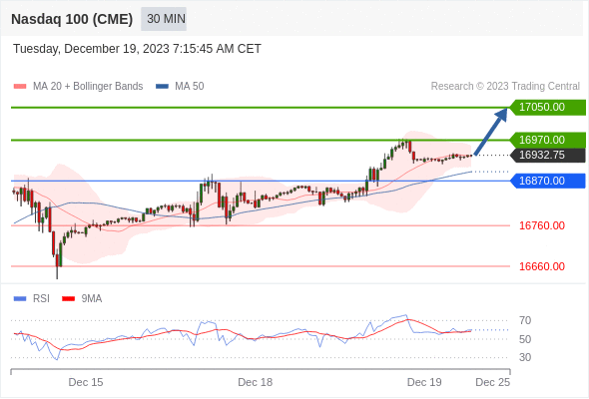This screenshot has width=589, height=399.
Task: Click the 16970.00 green resistance label
Action: tap(547, 140)
